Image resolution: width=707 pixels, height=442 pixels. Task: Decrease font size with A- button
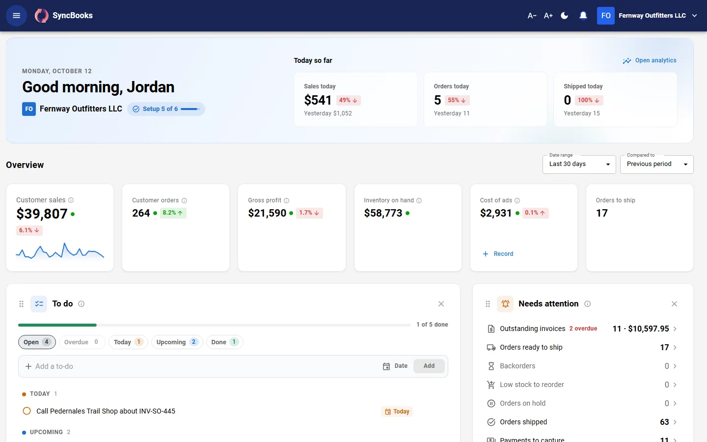tap(532, 16)
